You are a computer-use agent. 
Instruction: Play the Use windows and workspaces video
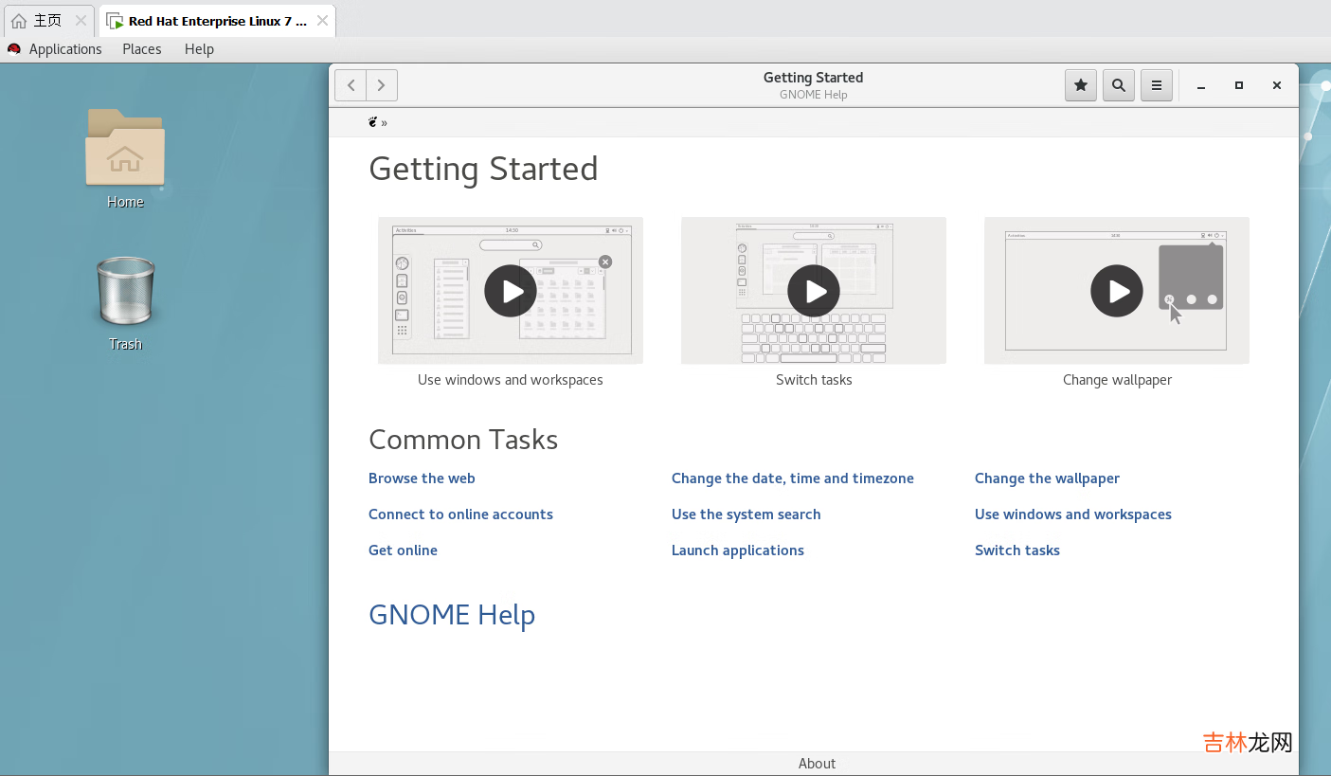(x=510, y=291)
